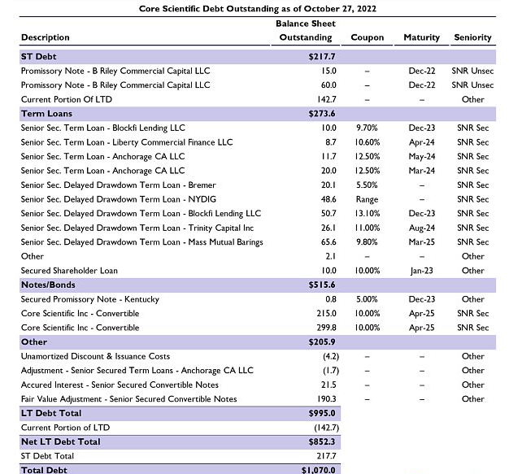Click the '2.1' amount in the Other row

pyautogui.click(x=330, y=256)
